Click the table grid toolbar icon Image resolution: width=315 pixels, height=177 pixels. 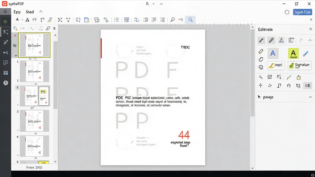click(126, 20)
